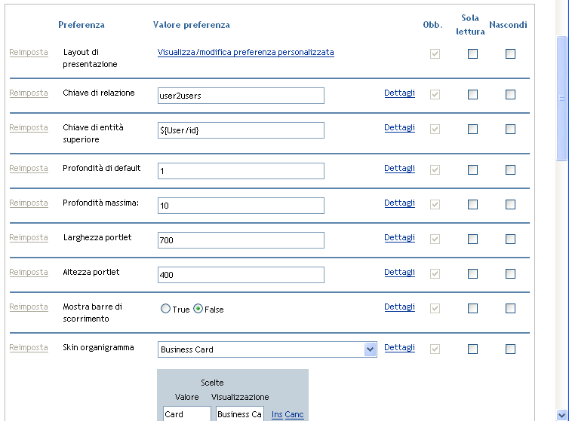Toggle Nascondi checkbox for Altezza portlet
Screen dimensions: 569x421
[x=510, y=273]
